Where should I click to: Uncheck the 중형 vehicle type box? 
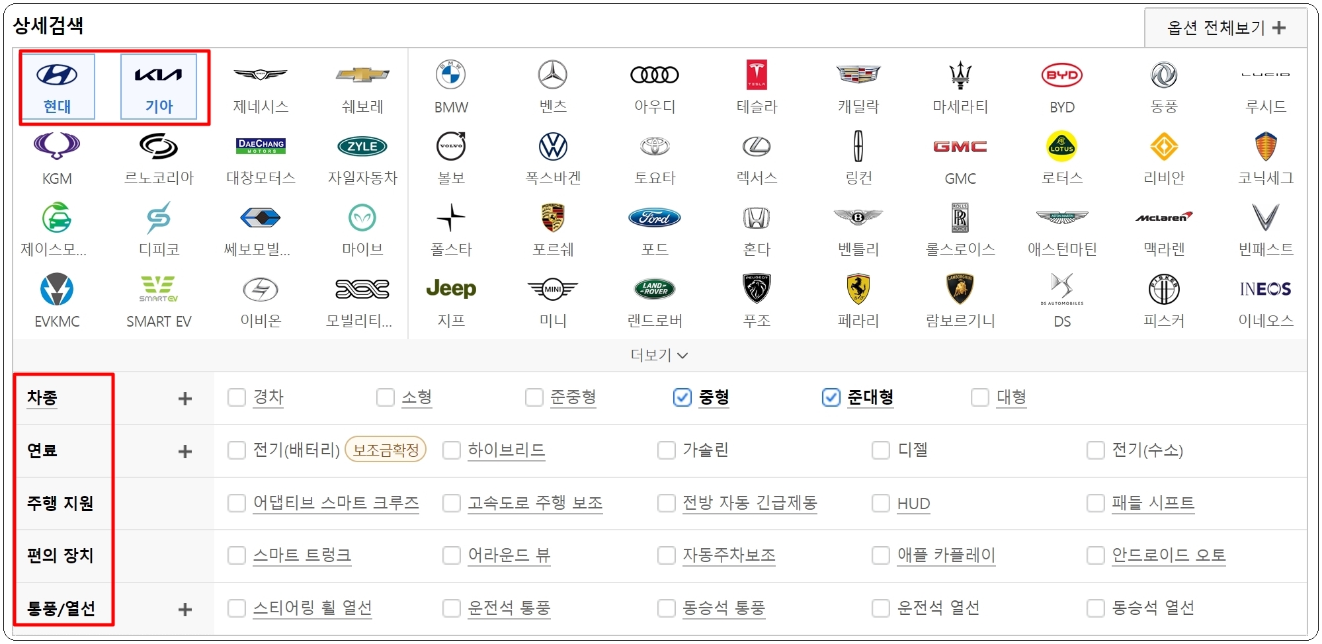[682, 397]
